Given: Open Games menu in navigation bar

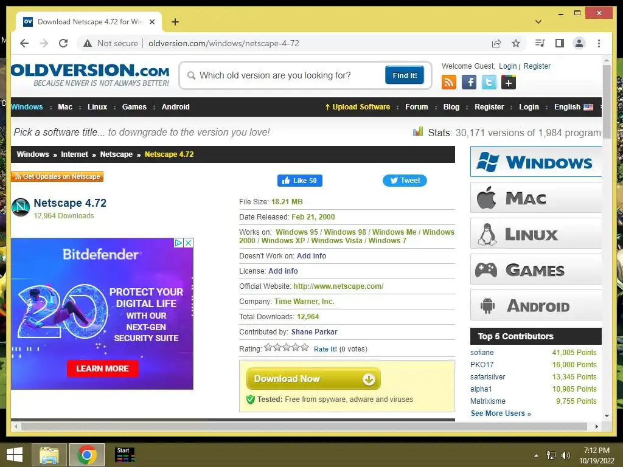Looking at the screenshot, I should 134,107.
